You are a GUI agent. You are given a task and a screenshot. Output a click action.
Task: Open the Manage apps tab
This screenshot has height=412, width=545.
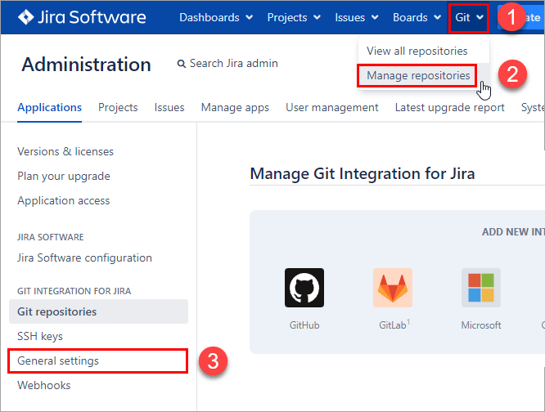coord(235,108)
